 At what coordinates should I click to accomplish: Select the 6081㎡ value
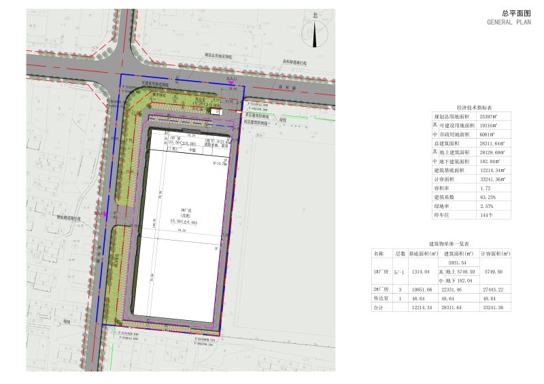[487, 135]
